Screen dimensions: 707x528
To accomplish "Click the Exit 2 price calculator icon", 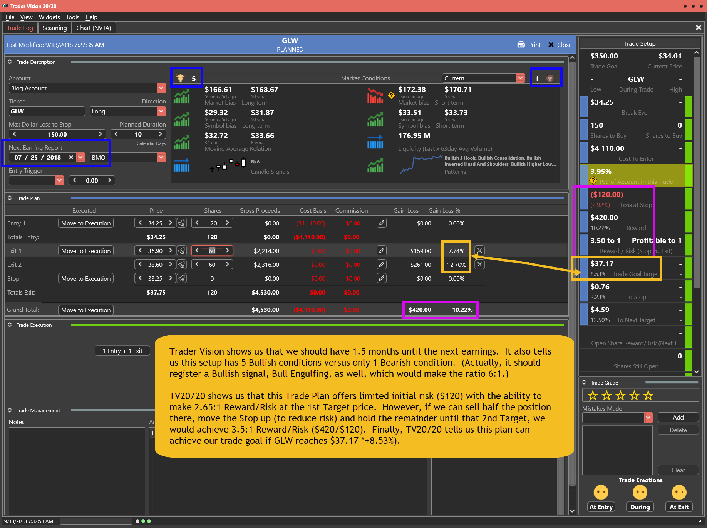I will pos(182,264).
